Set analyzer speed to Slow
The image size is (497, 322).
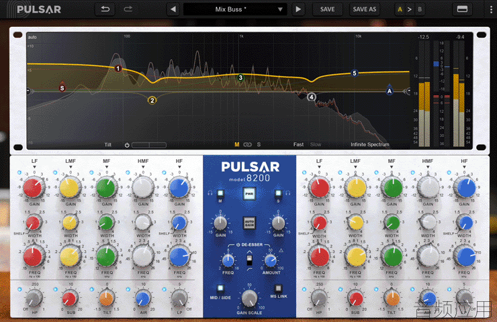tap(316, 144)
